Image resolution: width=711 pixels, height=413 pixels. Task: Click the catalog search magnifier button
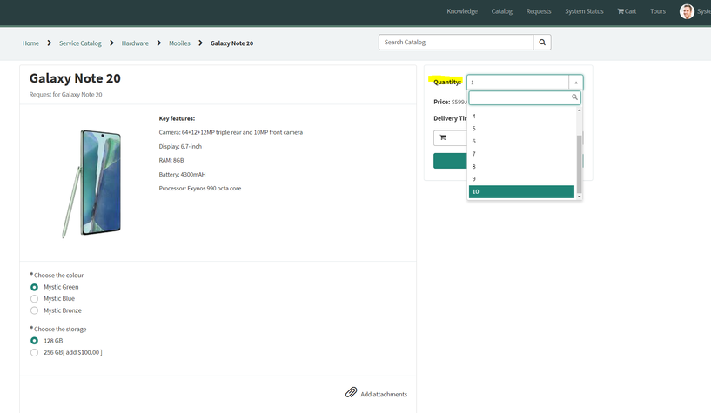tap(542, 42)
